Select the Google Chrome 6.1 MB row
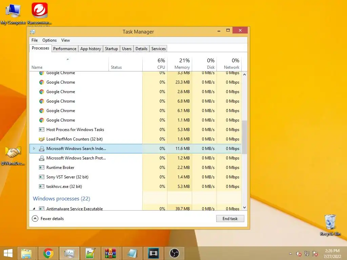347x260 pixels. pyautogui.click(x=136, y=111)
